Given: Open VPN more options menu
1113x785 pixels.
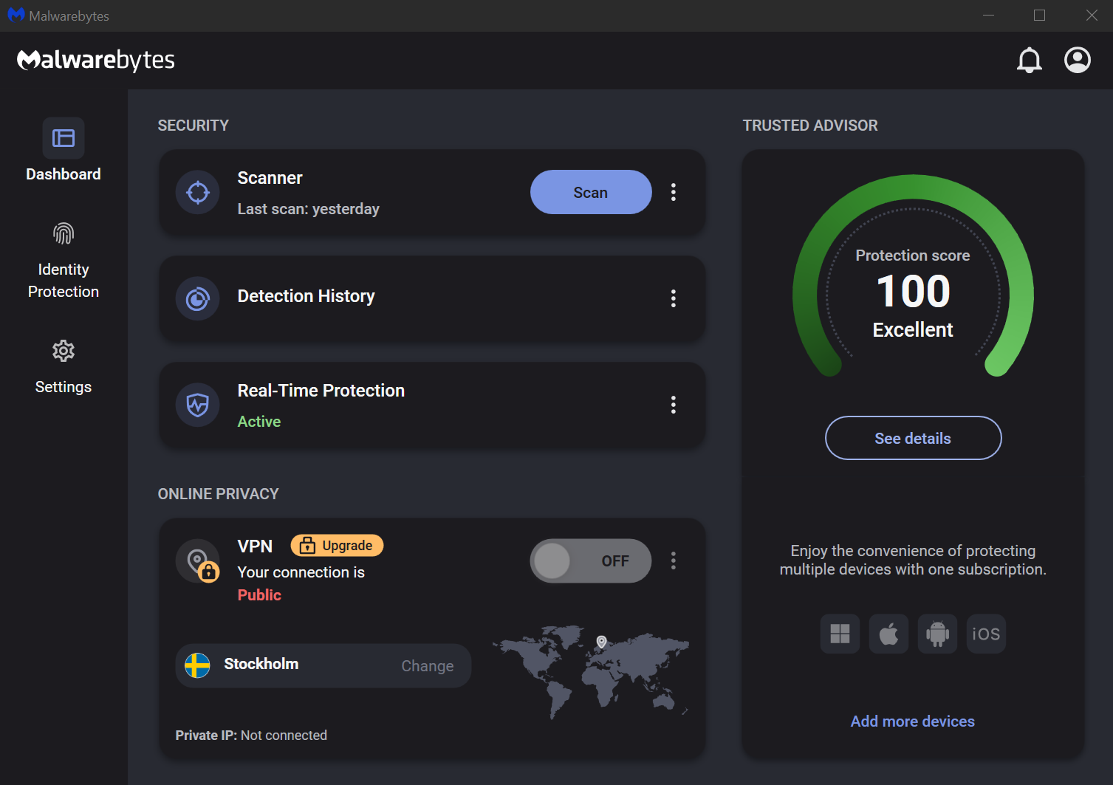Looking at the screenshot, I should coord(673,561).
